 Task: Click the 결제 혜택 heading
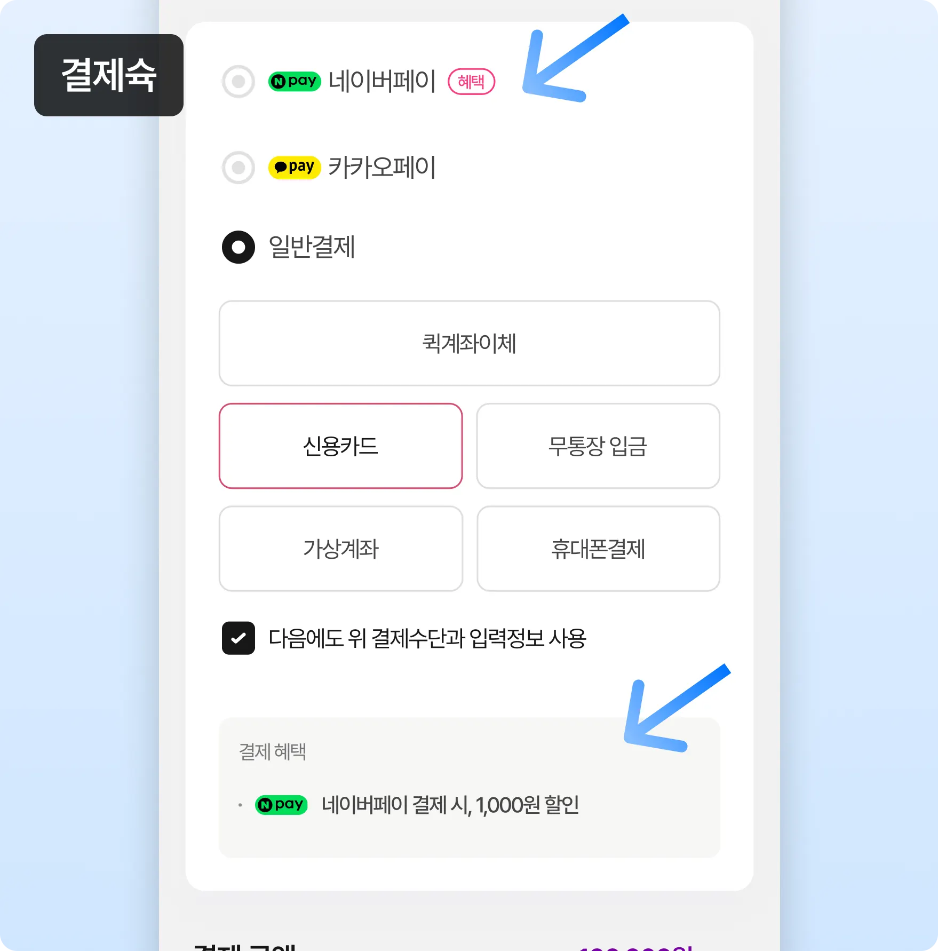[272, 751]
